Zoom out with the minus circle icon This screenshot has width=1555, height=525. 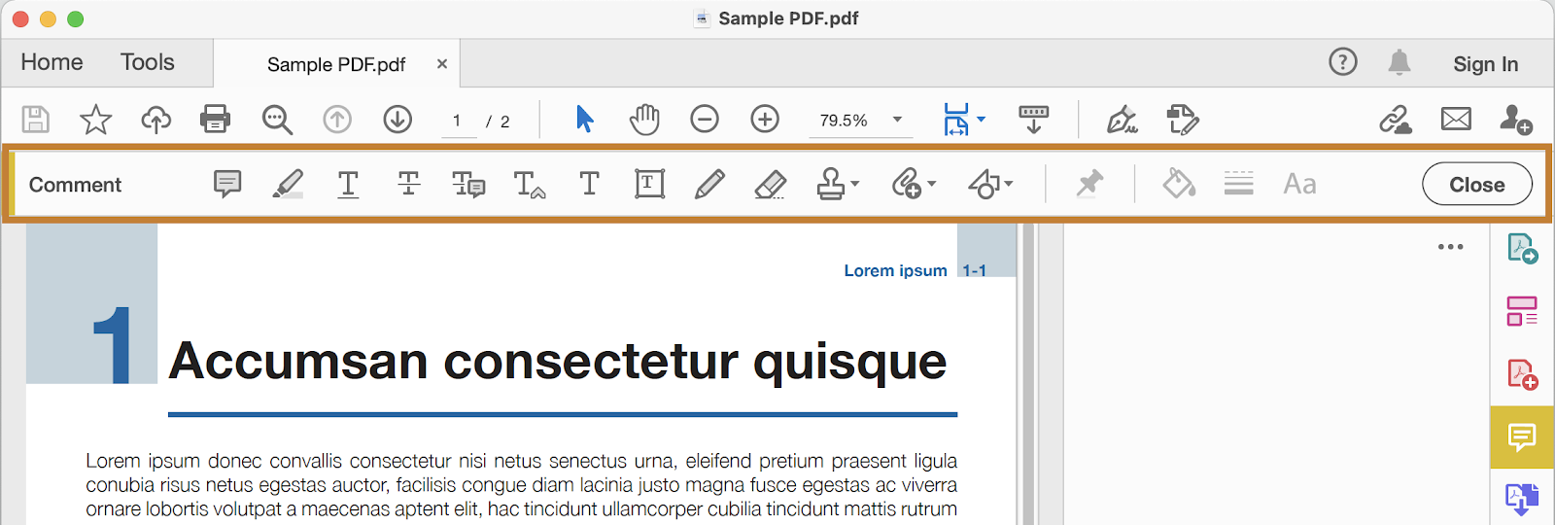705,120
